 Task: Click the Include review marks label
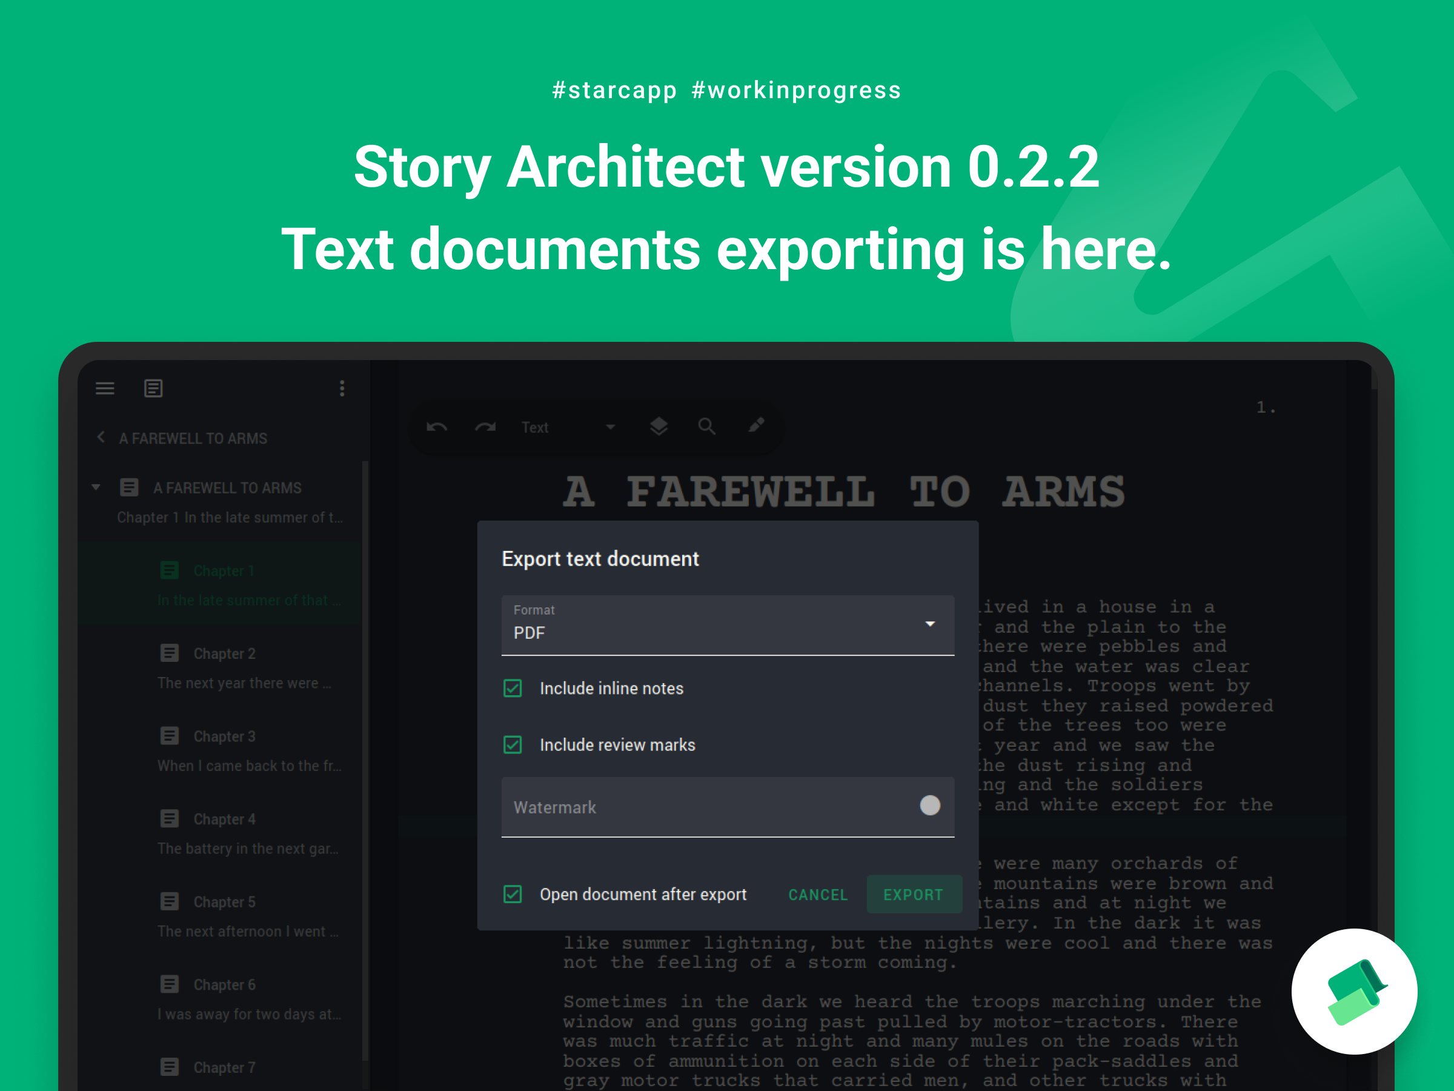[617, 745]
